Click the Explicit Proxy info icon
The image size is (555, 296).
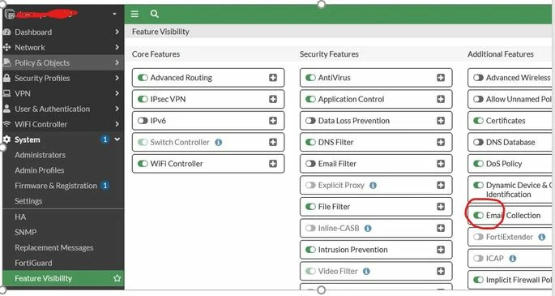pos(373,185)
